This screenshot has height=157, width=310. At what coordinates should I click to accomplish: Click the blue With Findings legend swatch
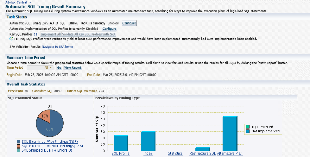tap(19, 142)
